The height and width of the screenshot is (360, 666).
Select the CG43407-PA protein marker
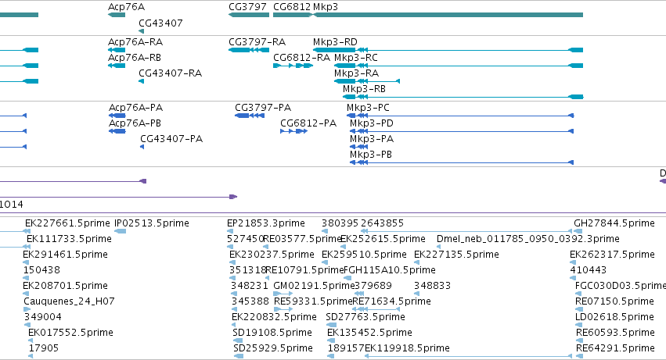142,147
